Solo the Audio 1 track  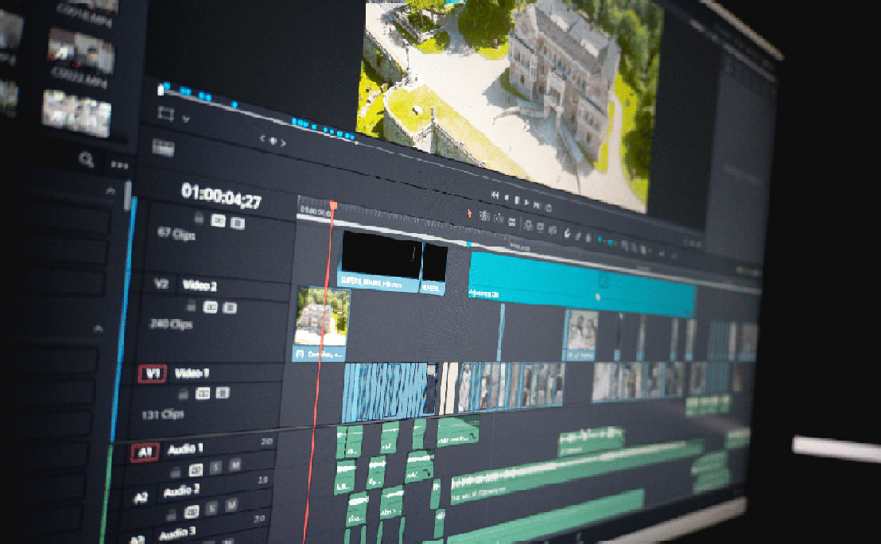(215, 467)
